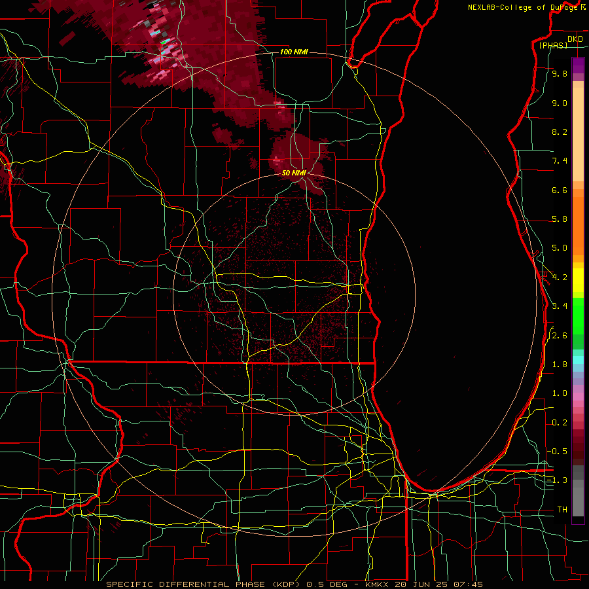The image size is (589, 589).
Task: Click the 9.8 legend value
Action: (x=560, y=74)
